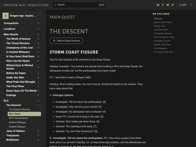The image size is (196, 147).
Task: Jump to Ruins of Heidrun Thaig link
Action: [164, 37]
